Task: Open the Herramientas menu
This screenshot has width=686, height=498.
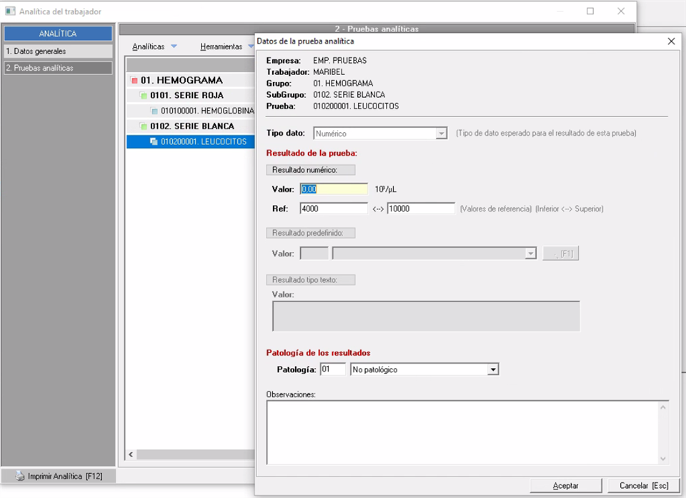Action: tap(222, 46)
